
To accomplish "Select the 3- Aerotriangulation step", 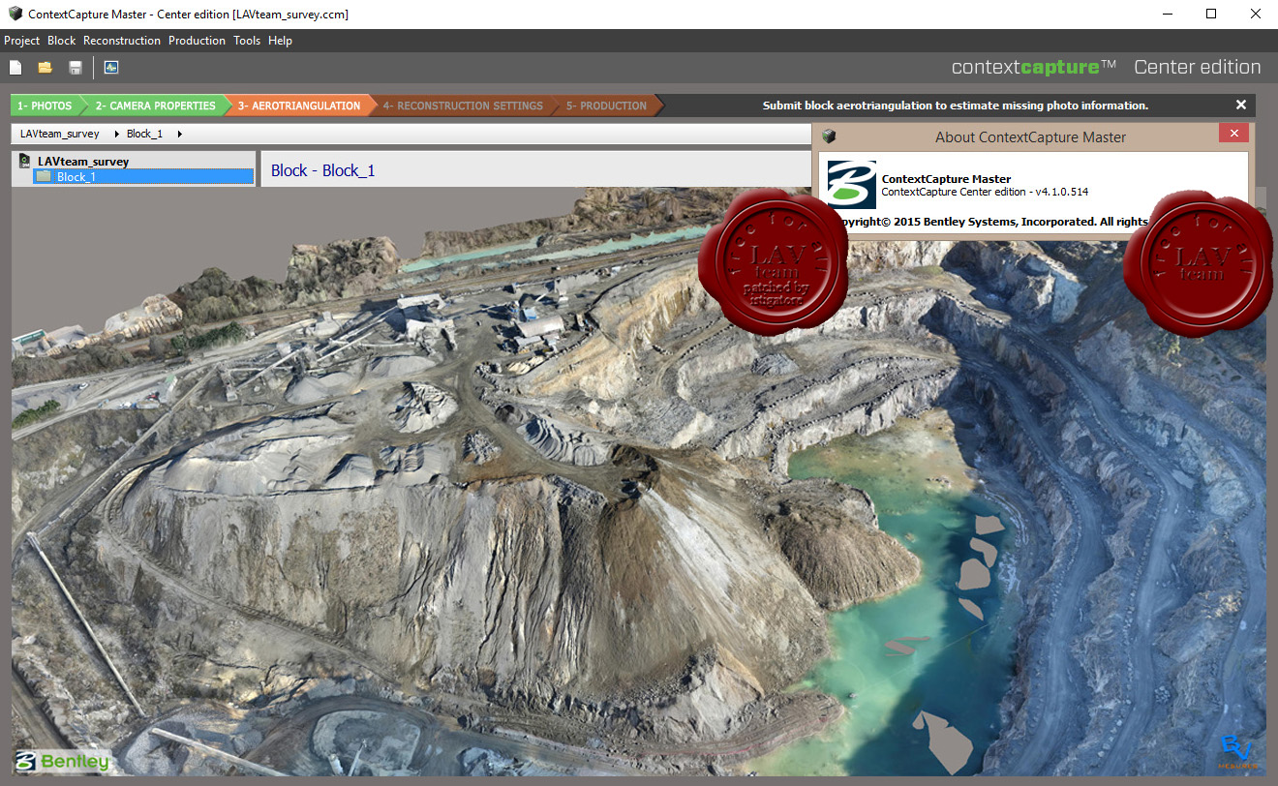I will point(299,106).
